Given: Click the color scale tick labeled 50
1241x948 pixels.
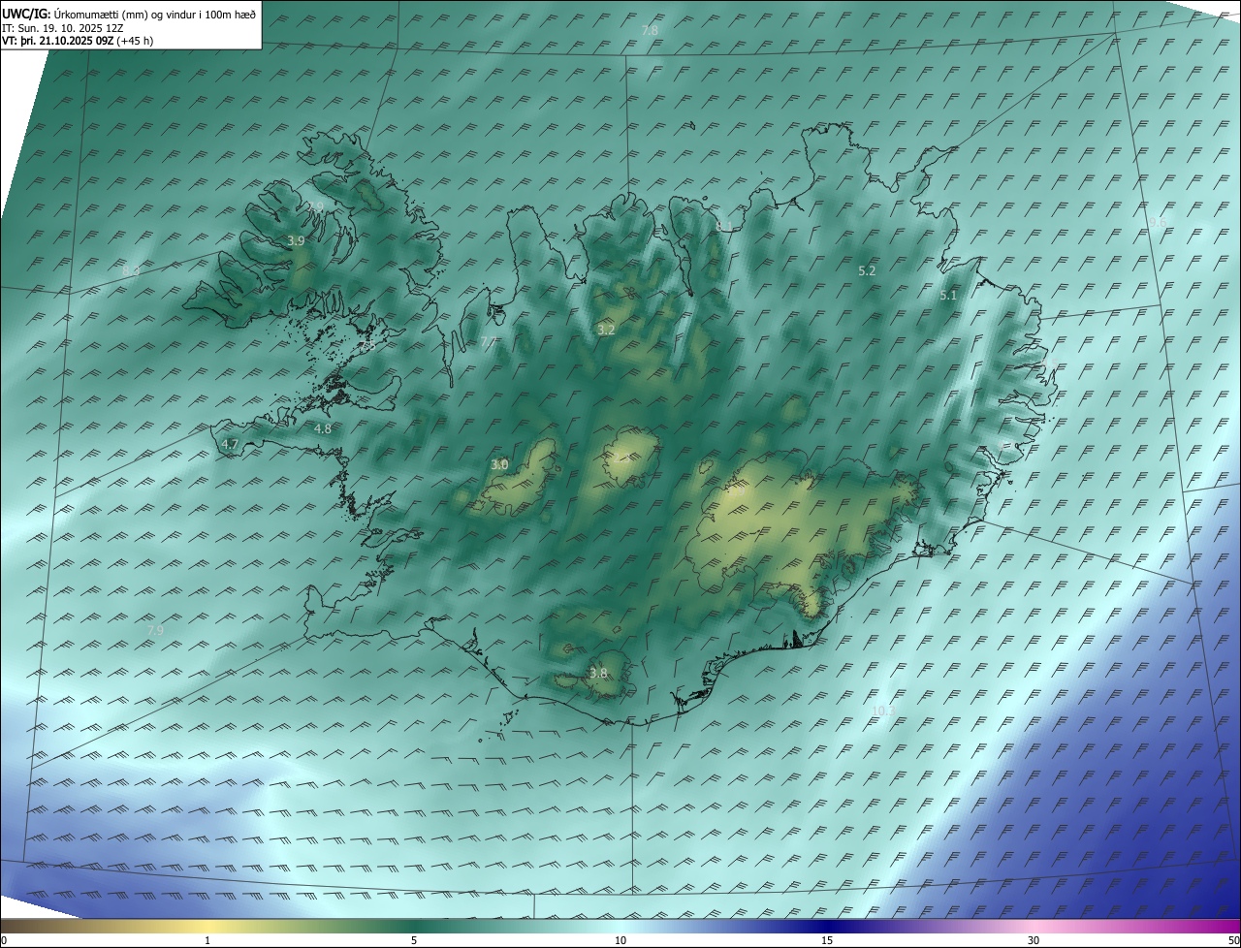Looking at the screenshot, I should point(1233,940).
